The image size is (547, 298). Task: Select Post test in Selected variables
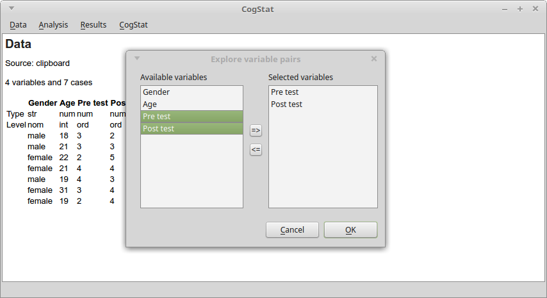pyautogui.click(x=323, y=104)
